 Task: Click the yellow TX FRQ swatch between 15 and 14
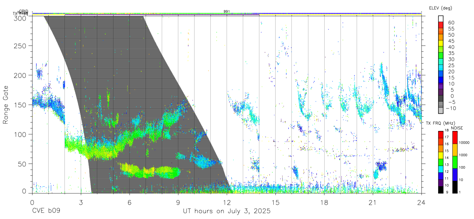(x=441, y=155)
